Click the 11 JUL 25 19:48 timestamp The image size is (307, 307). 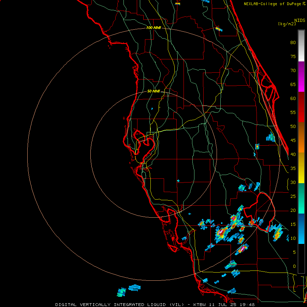click(233, 305)
